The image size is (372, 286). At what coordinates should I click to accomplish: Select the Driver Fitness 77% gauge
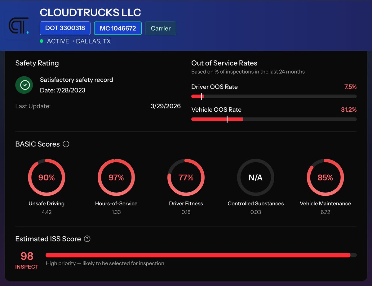click(x=186, y=177)
